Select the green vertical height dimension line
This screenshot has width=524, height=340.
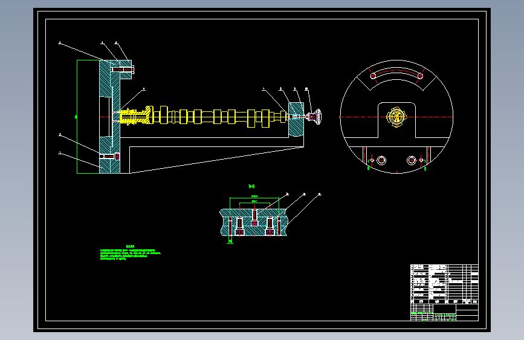(x=77, y=117)
